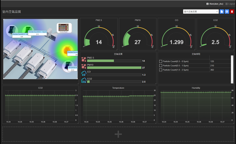Click the CO cloud icon in the bar list
The width and height of the screenshot is (236, 144).
83,74
